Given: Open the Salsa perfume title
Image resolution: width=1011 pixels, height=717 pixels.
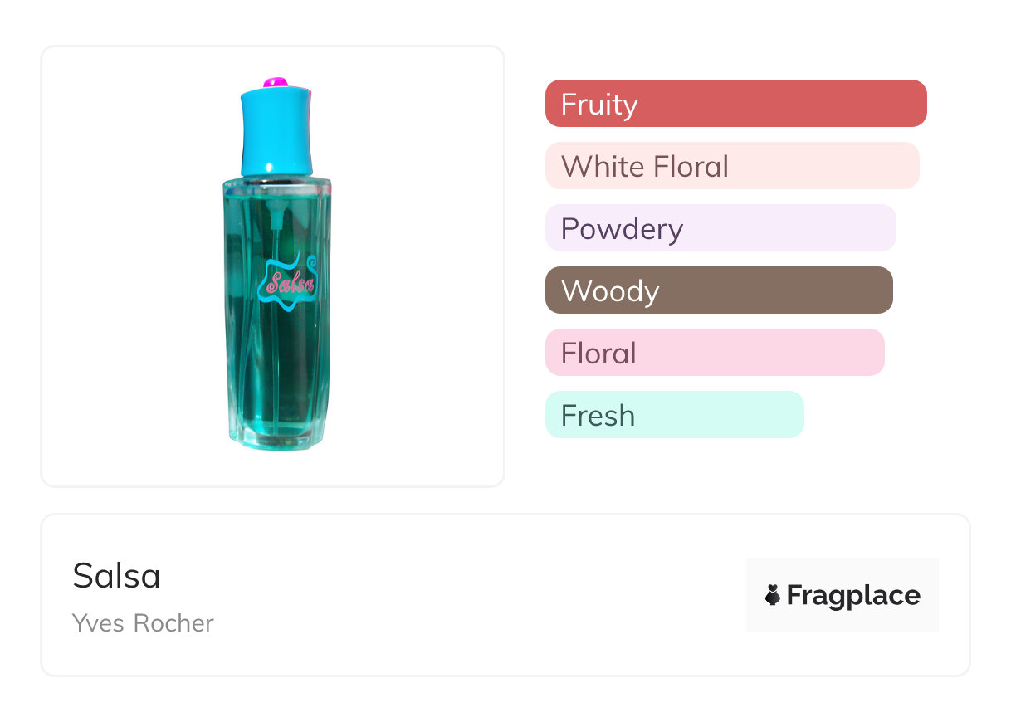Looking at the screenshot, I should coord(117,576).
